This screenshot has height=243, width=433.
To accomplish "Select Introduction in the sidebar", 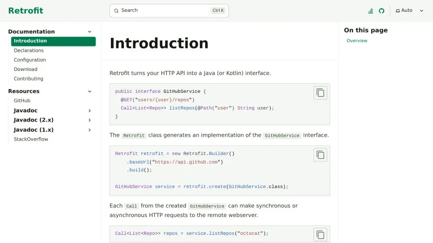I will click(x=30, y=41).
